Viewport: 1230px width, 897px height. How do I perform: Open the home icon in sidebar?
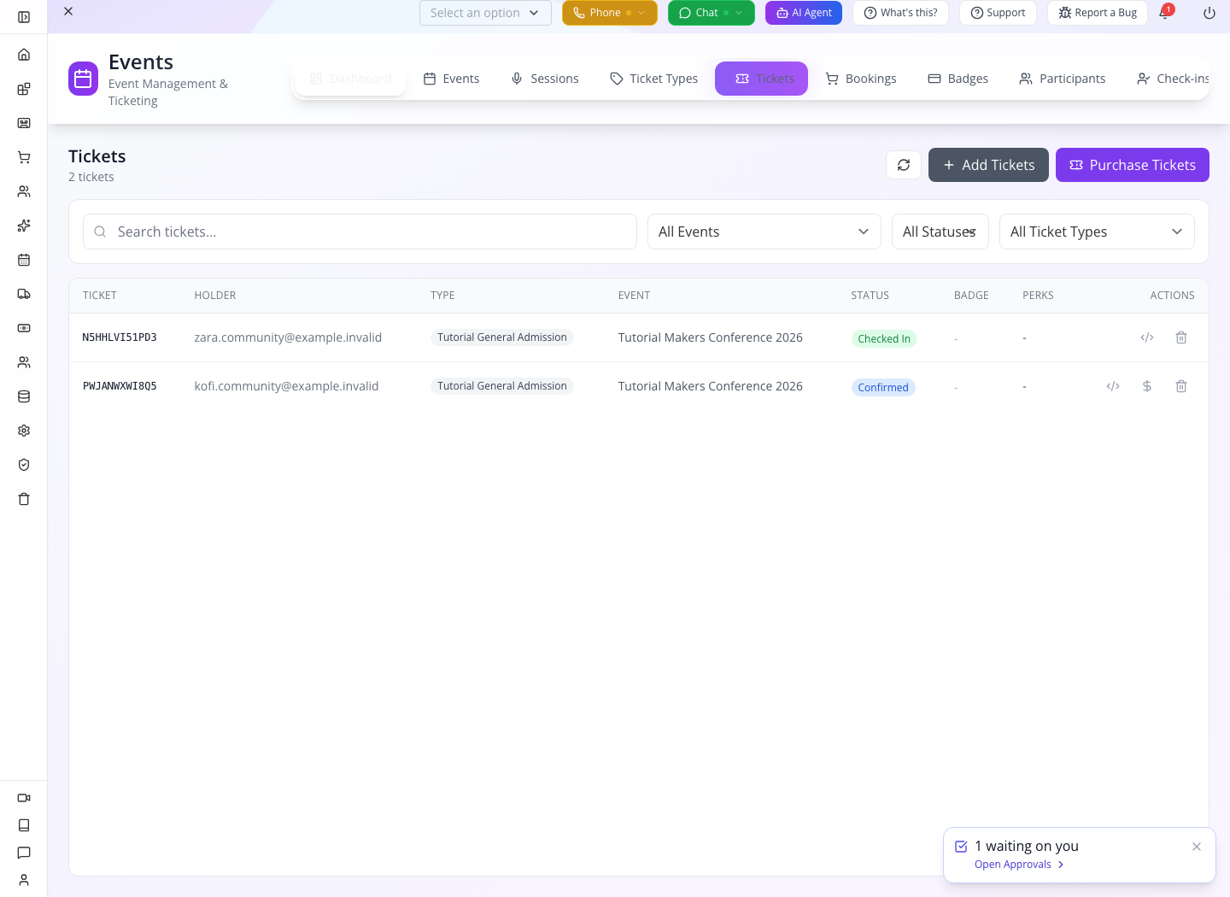tap(24, 55)
